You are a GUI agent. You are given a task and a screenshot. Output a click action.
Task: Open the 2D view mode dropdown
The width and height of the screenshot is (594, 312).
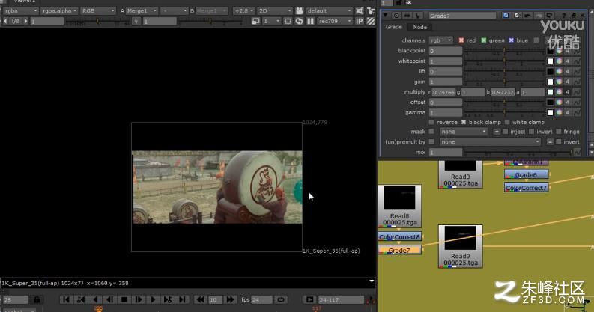pyautogui.click(x=275, y=11)
